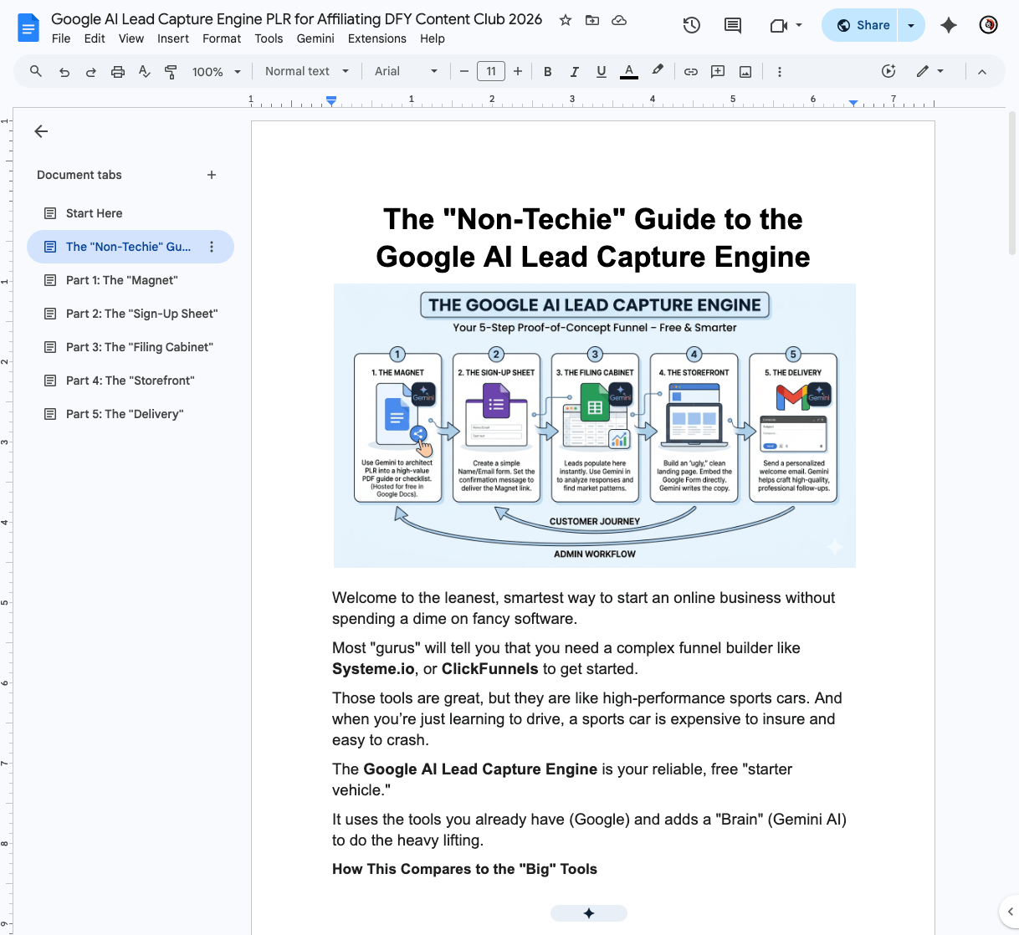1019x935 pixels.
Task: Open the Gemini sparkle side panel
Action: tap(948, 25)
